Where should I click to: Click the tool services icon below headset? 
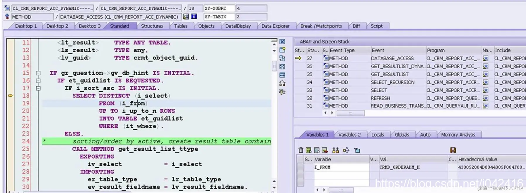(282, 92)
